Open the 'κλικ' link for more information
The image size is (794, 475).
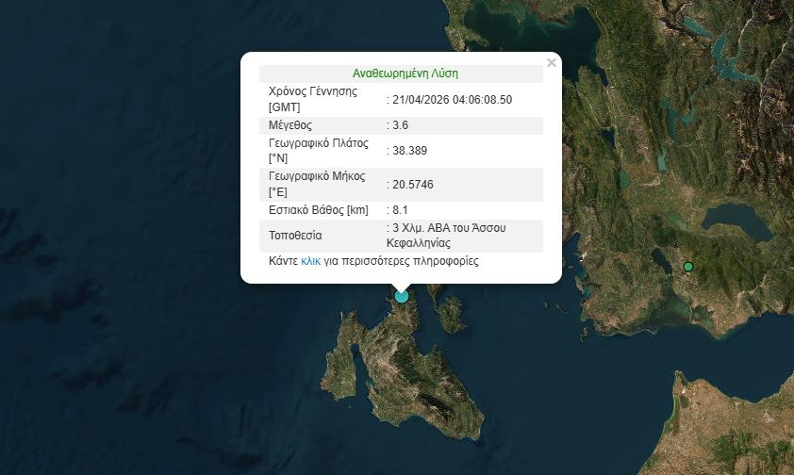pos(311,261)
